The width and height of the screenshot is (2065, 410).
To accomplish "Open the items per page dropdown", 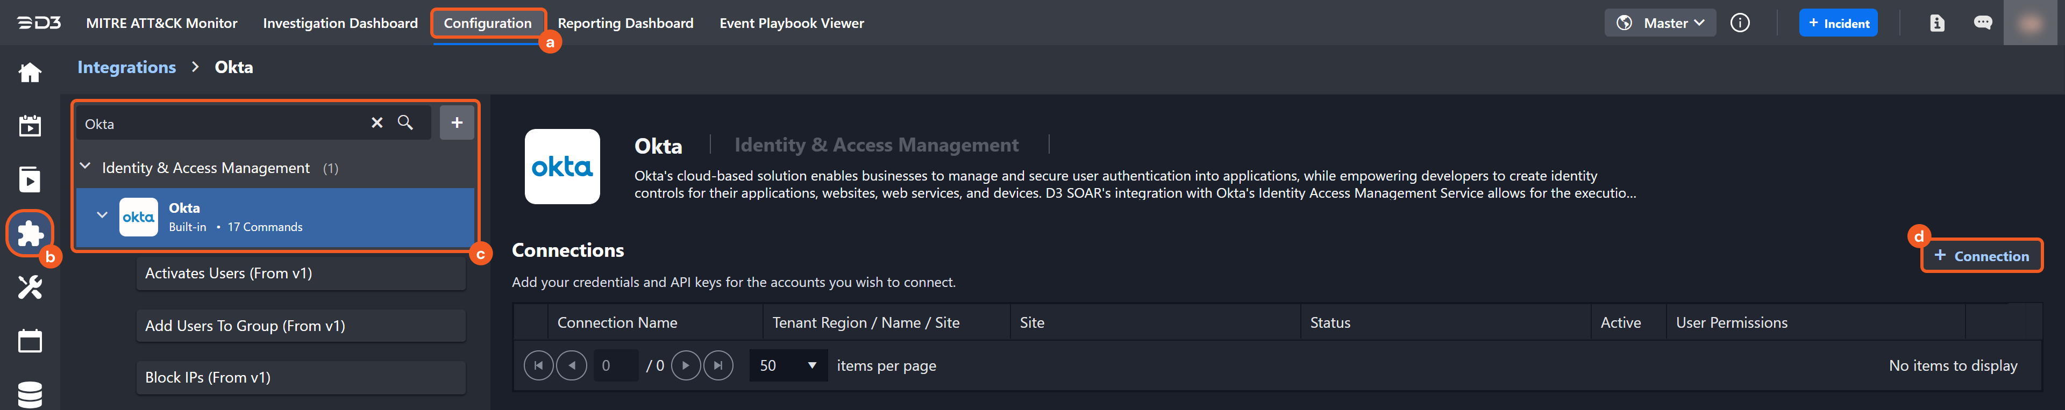I will tap(788, 365).
